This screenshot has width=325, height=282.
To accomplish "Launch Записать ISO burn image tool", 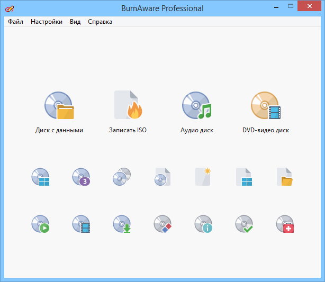I will 128,106.
